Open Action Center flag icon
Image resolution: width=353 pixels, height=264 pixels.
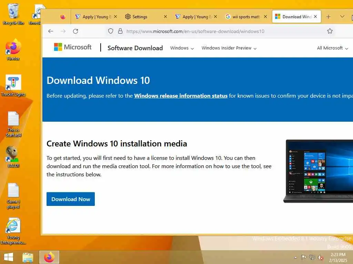pos(304,257)
